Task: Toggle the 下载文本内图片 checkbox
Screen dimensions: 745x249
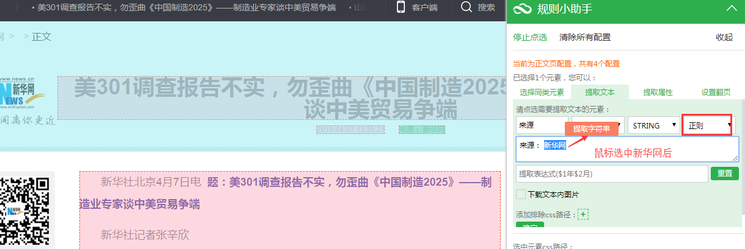Action: point(521,194)
